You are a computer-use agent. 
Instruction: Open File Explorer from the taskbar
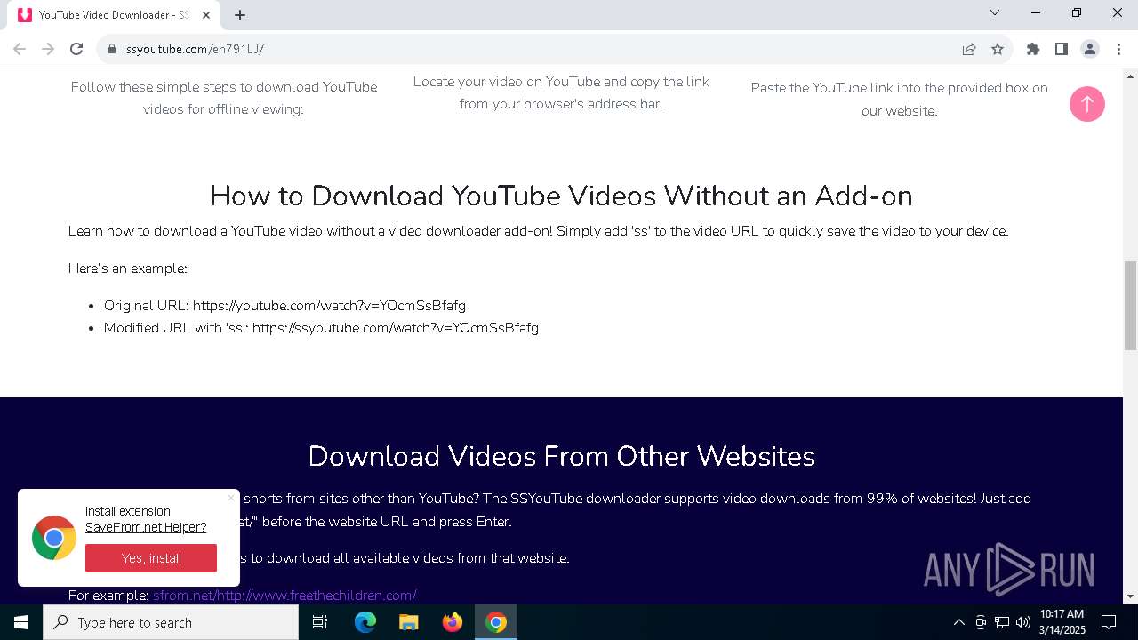tap(409, 622)
